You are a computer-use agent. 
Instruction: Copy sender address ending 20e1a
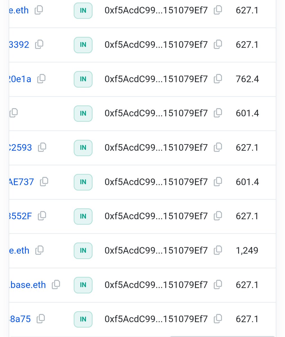(x=41, y=79)
